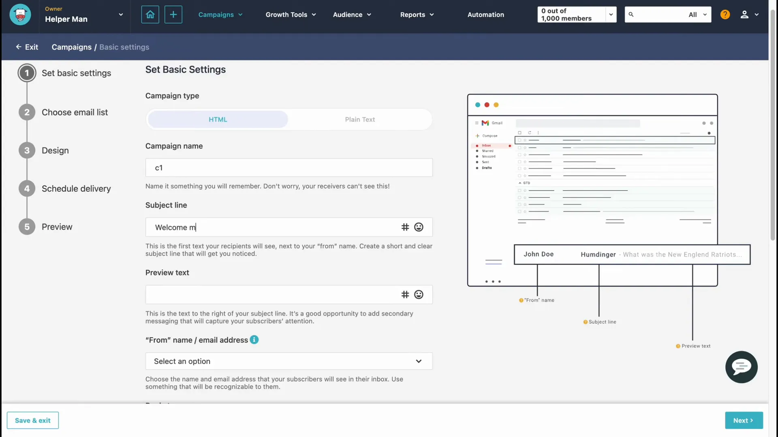Open the All search filter dropdown
Image resolution: width=778 pixels, height=437 pixels.
[x=697, y=15]
